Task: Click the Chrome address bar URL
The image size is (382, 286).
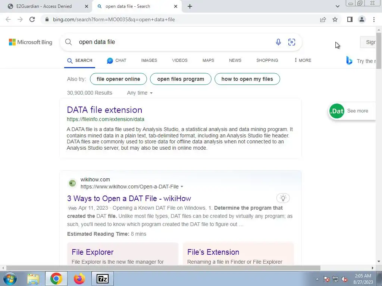Action: (114, 19)
